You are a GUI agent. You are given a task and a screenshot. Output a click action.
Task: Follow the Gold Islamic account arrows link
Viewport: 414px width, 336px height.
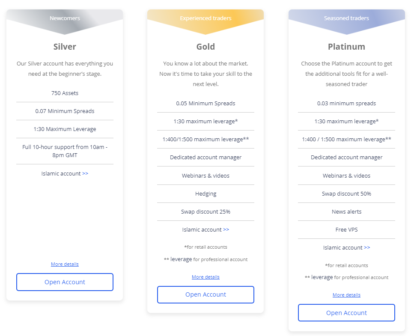coord(226,229)
